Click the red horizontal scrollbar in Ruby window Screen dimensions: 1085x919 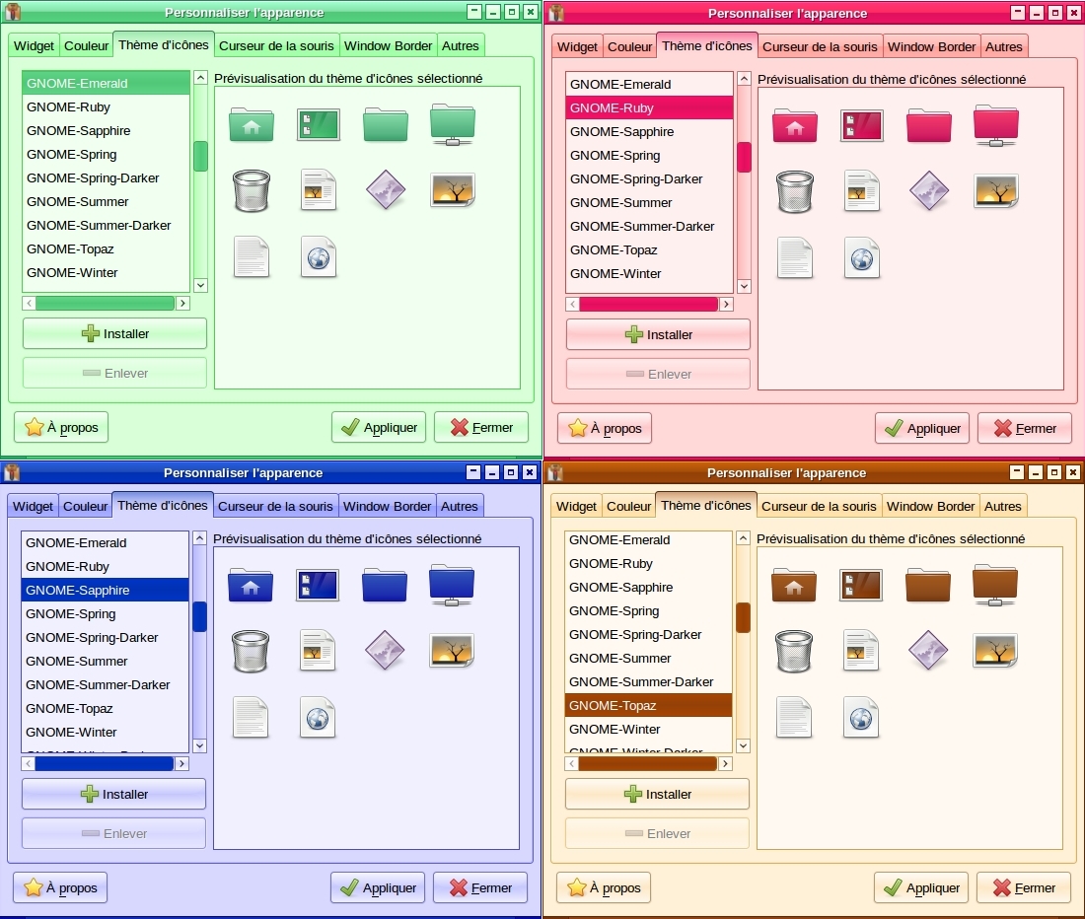coord(648,305)
